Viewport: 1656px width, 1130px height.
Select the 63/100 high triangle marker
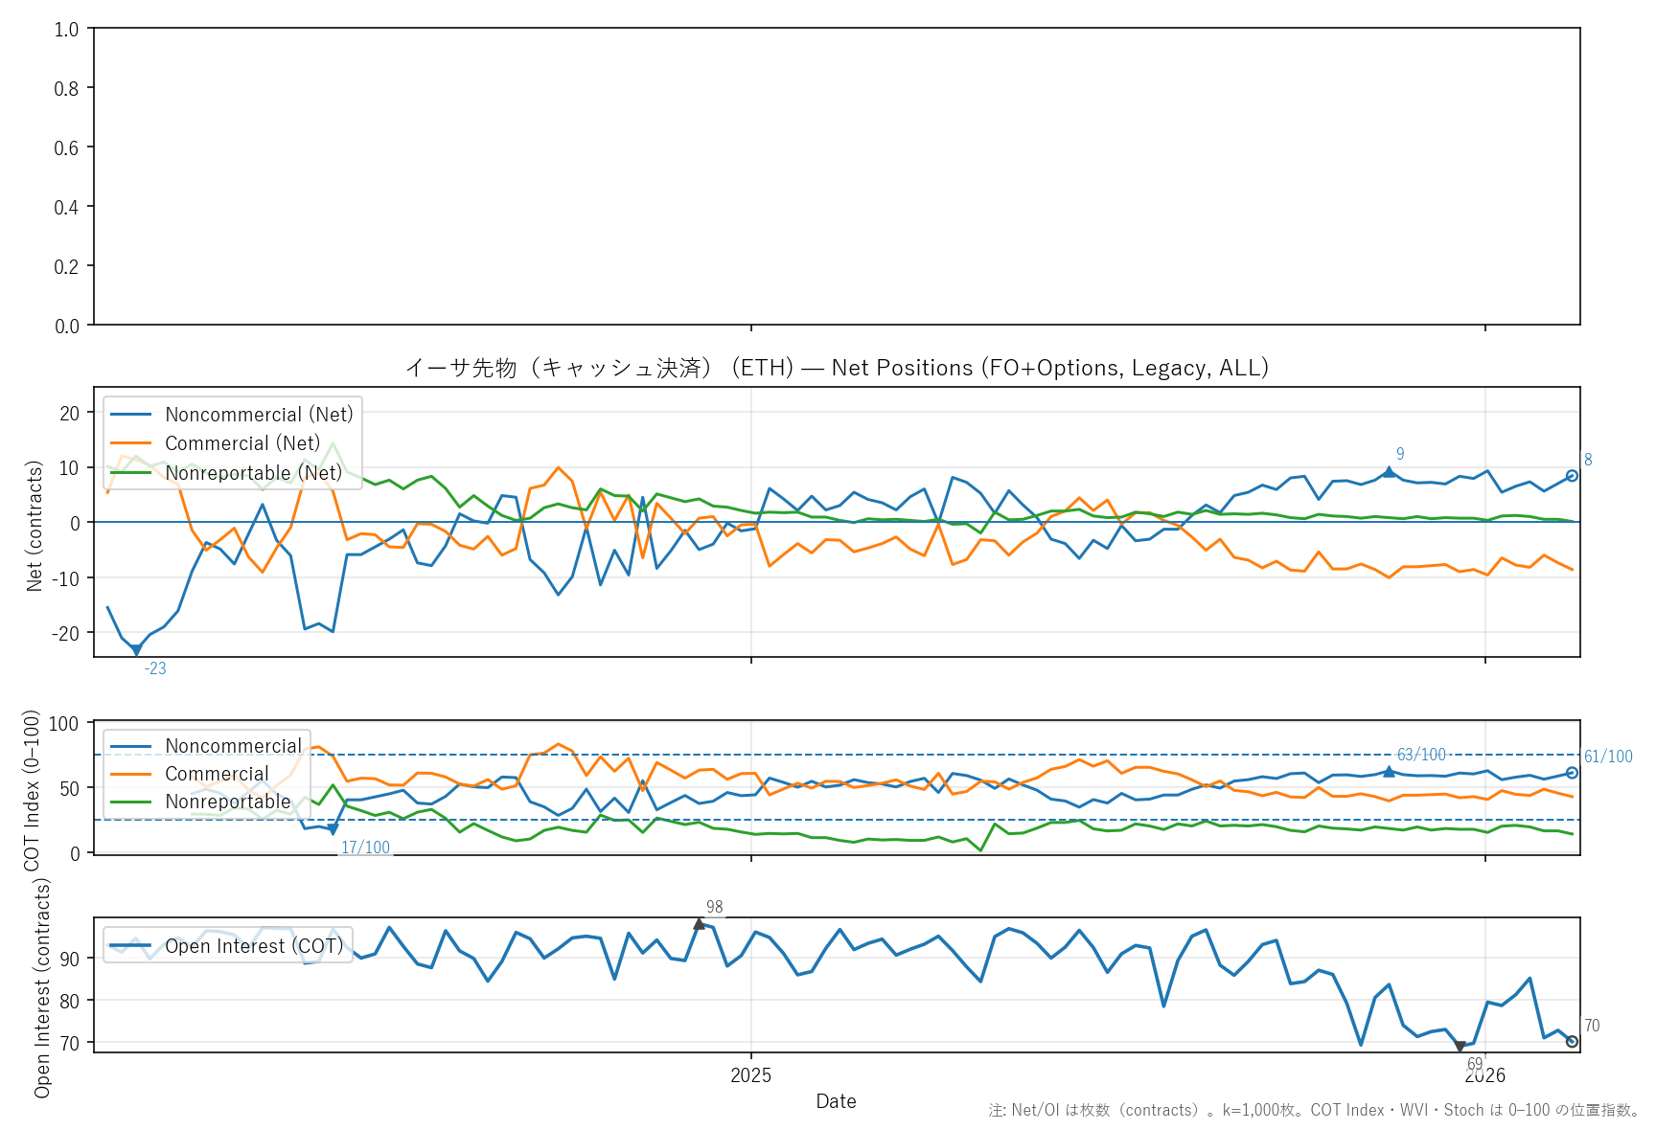(1389, 771)
